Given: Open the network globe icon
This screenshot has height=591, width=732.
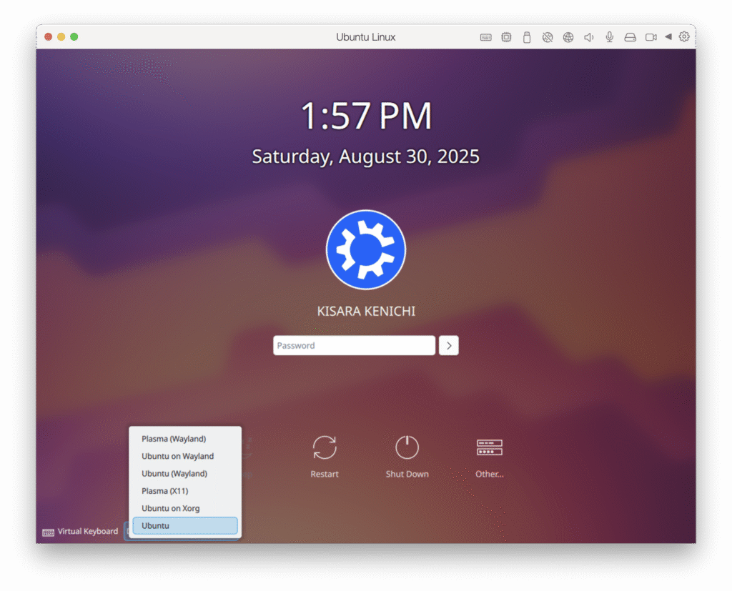Looking at the screenshot, I should tap(568, 37).
